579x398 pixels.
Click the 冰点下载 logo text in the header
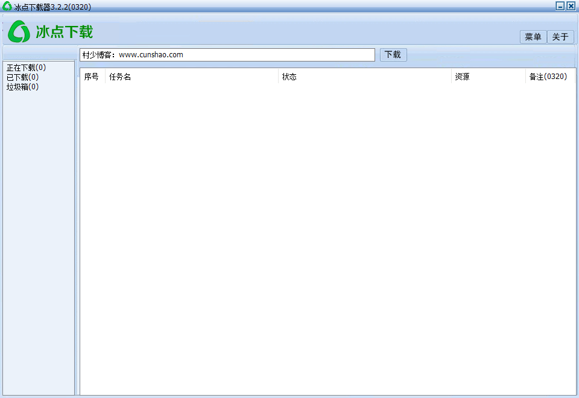pos(64,32)
